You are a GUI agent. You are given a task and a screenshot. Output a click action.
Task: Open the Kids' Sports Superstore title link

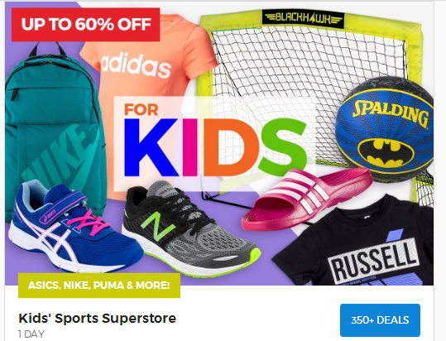(98, 319)
